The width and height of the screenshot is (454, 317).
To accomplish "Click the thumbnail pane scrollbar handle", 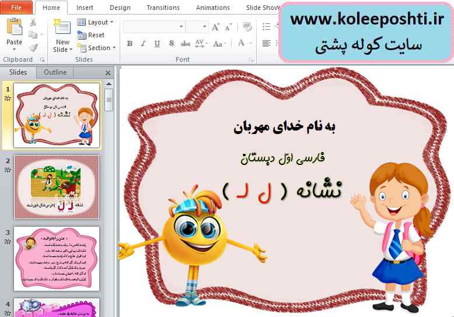I will 109,100.
